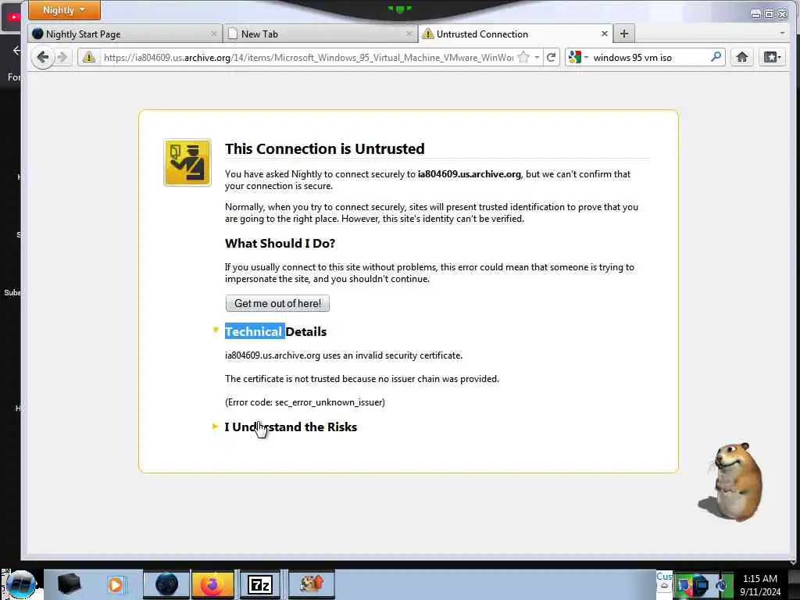Switch to the Nightly globe taskbar icon
The image size is (800, 600).
click(166, 584)
